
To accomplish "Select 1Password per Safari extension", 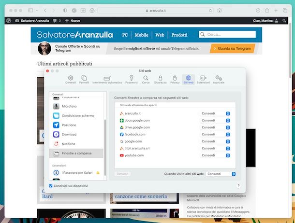I will (76, 173).
